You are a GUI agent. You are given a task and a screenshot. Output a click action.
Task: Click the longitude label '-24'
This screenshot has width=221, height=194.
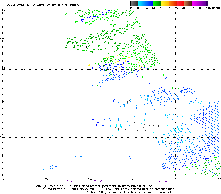89,179
